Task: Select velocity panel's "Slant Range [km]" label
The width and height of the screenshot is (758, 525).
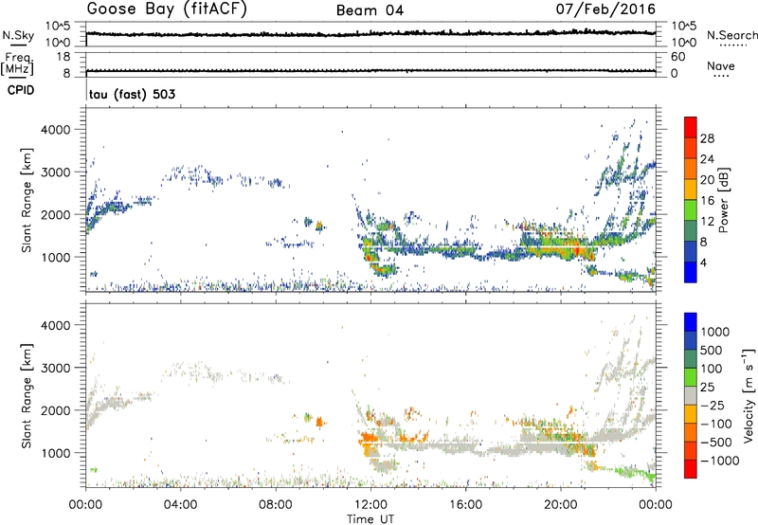Action: pyautogui.click(x=27, y=396)
